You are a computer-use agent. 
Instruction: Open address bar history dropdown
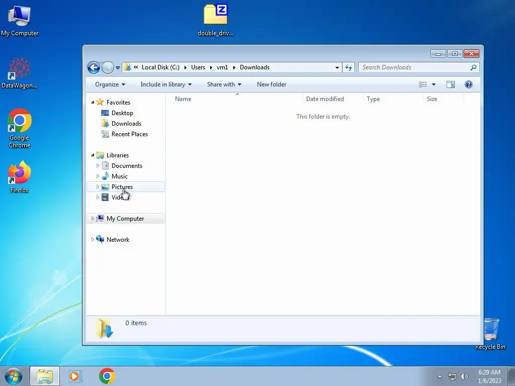click(x=337, y=68)
